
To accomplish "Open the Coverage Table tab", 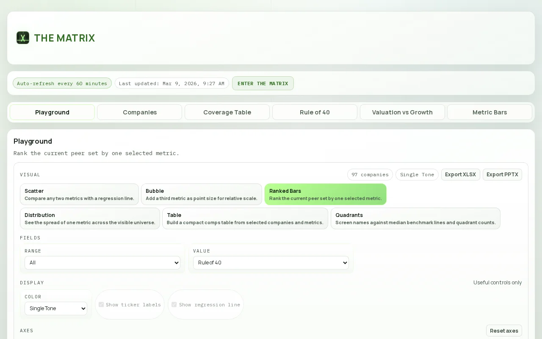I will pos(227,112).
